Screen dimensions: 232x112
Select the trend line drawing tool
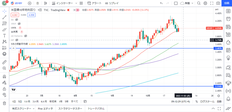click(4, 17)
